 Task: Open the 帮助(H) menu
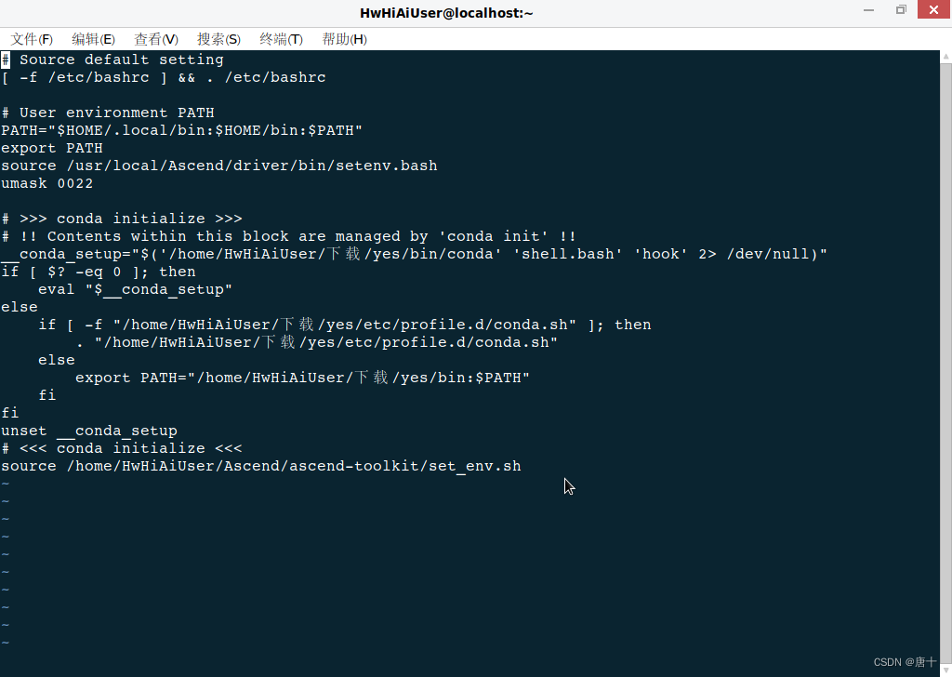coord(344,39)
